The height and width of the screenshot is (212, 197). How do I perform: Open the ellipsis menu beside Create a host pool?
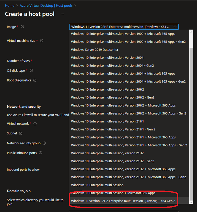coord(62,14)
